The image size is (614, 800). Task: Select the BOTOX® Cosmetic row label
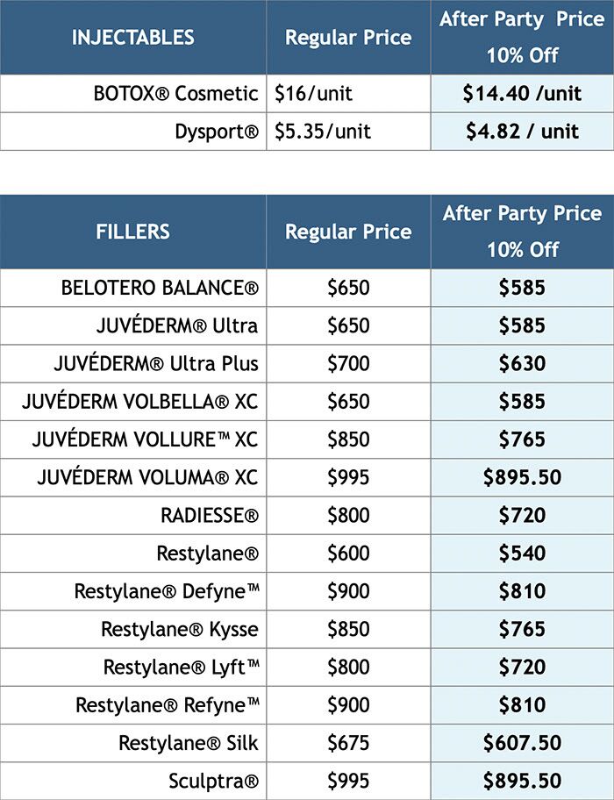click(176, 93)
